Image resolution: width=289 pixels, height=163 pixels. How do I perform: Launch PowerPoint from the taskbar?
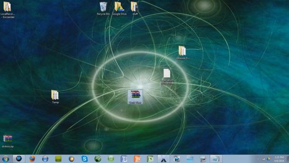click(x=137, y=159)
